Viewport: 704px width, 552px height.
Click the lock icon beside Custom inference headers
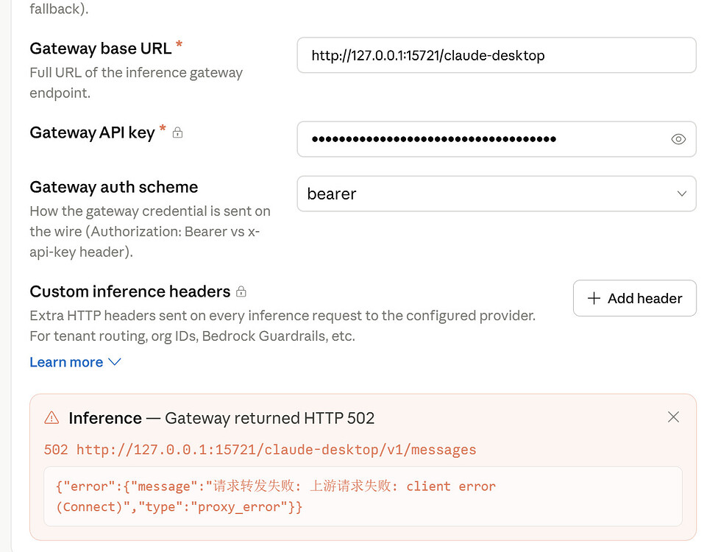[x=241, y=291]
